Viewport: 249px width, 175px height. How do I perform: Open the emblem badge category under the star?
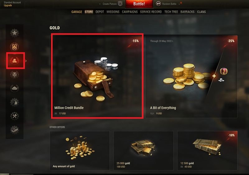tap(15, 47)
